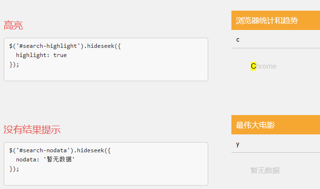320x189 pixels.
Task: Click the search field containing 'c'
Action: click(x=275, y=39)
